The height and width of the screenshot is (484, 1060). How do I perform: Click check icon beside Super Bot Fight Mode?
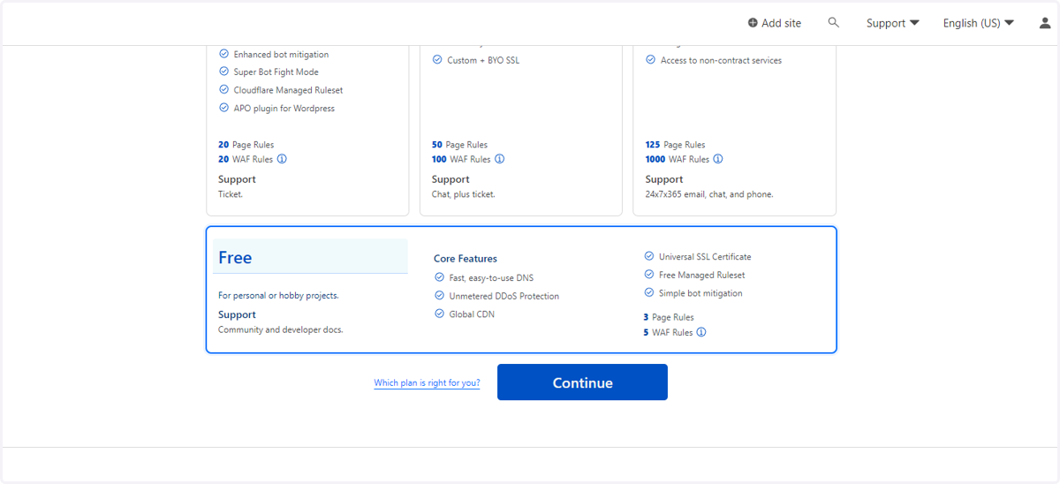(224, 72)
